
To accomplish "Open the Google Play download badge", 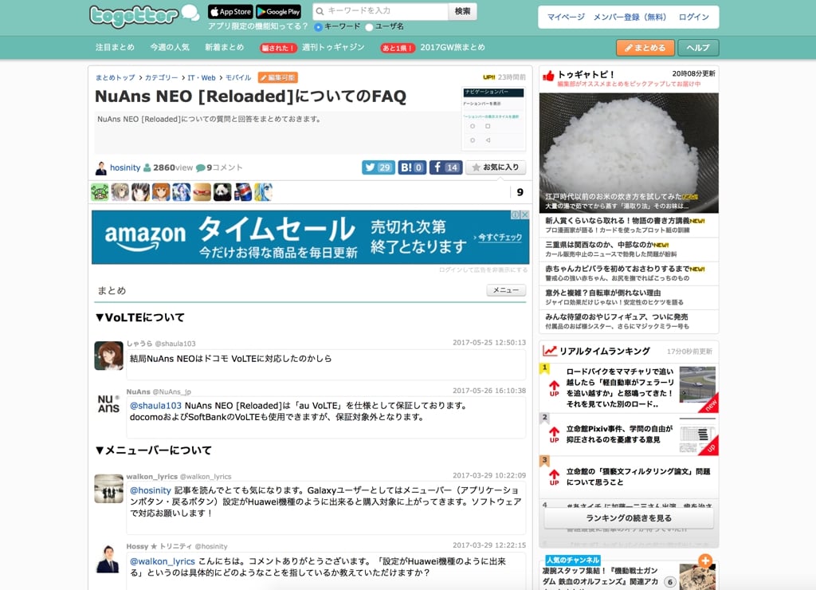I will click(x=278, y=11).
